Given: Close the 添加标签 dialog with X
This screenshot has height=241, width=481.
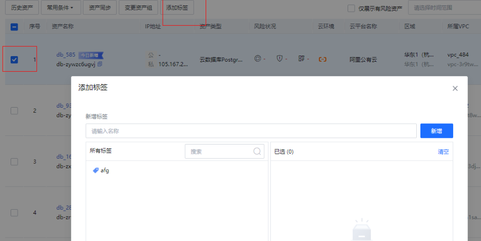Looking at the screenshot, I should click(x=455, y=88).
